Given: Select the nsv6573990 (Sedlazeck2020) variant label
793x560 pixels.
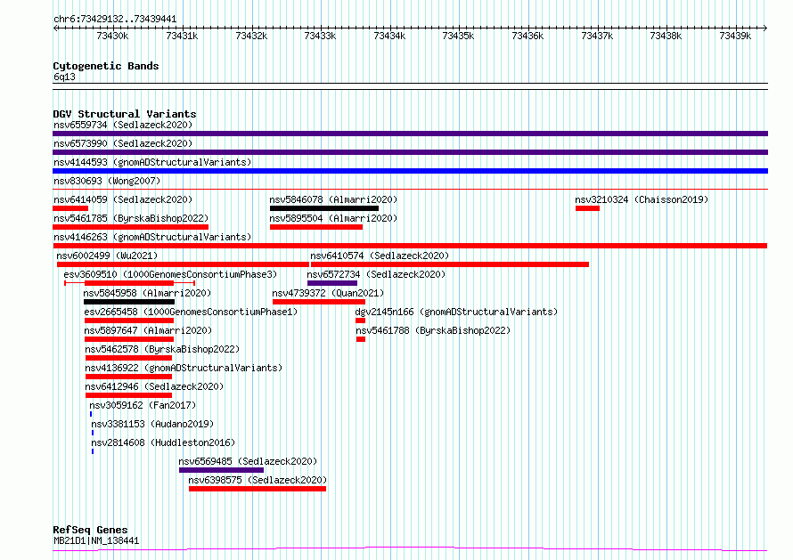Looking at the screenshot, I should (x=123, y=143).
